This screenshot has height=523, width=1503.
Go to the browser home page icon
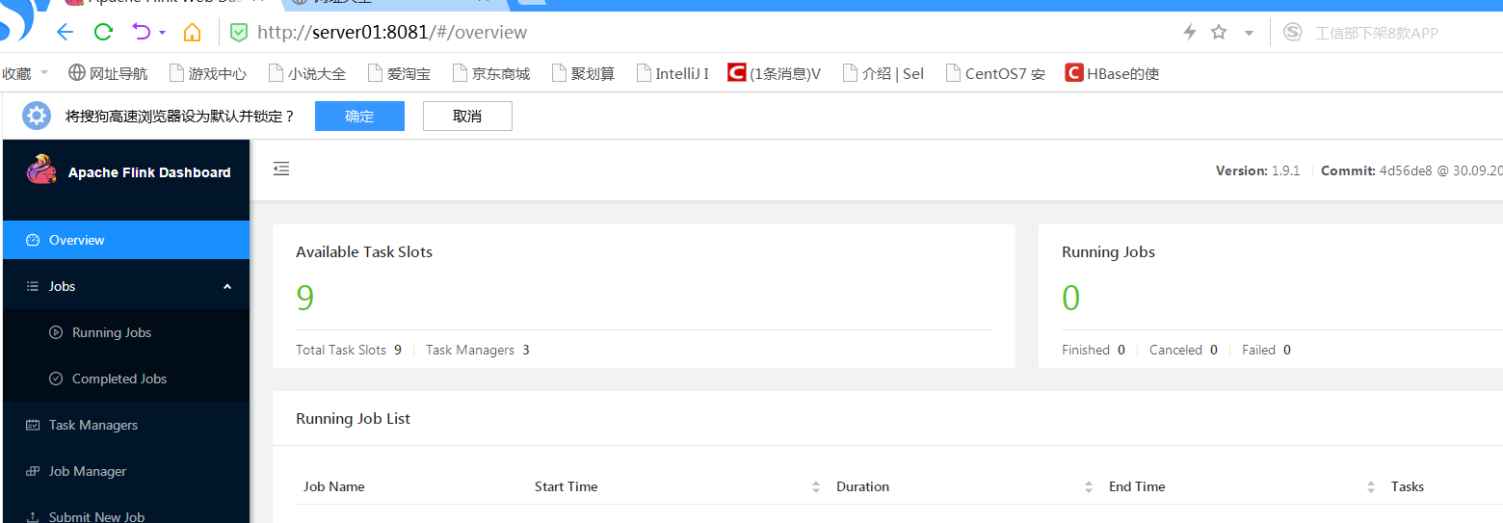pyautogui.click(x=192, y=32)
